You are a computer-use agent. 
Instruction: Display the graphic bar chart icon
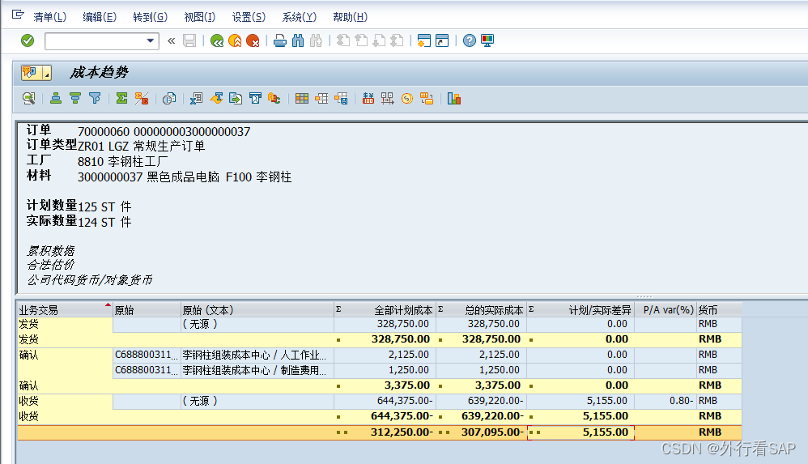coord(454,99)
